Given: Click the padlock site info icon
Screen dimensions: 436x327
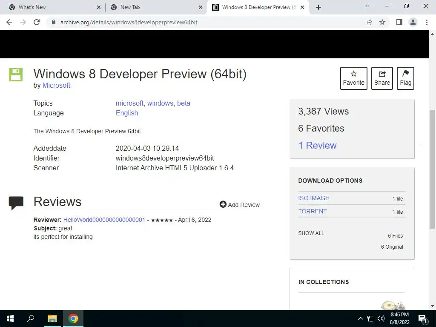Looking at the screenshot, I should 54,22.
